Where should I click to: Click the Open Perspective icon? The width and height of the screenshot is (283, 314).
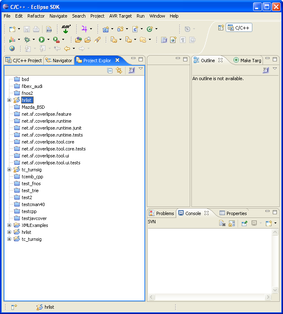221,28
